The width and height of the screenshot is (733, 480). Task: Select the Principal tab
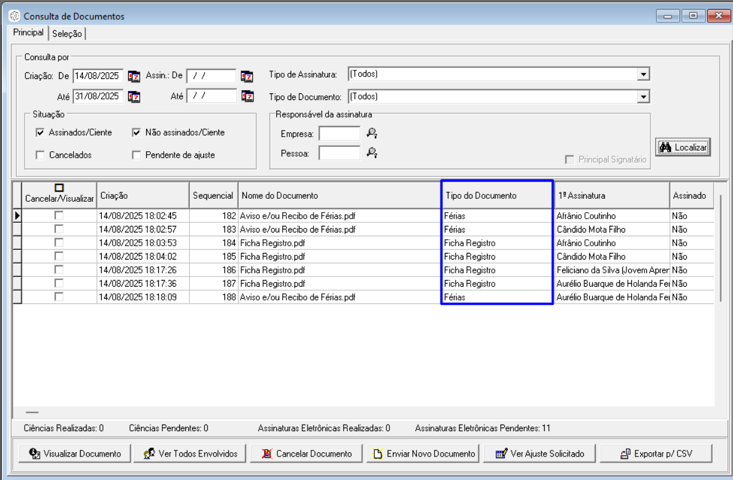(28, 33)
